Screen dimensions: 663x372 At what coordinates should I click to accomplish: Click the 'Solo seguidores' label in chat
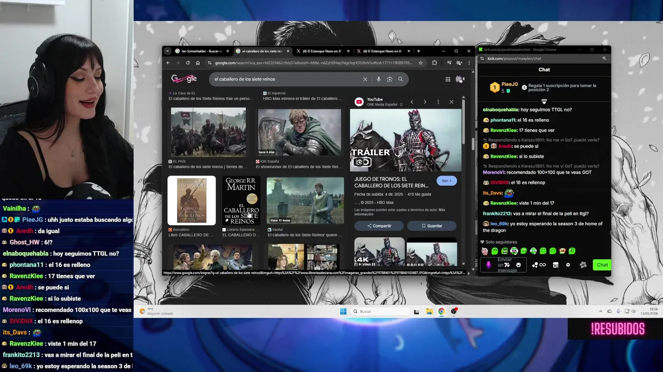point(501,242)
